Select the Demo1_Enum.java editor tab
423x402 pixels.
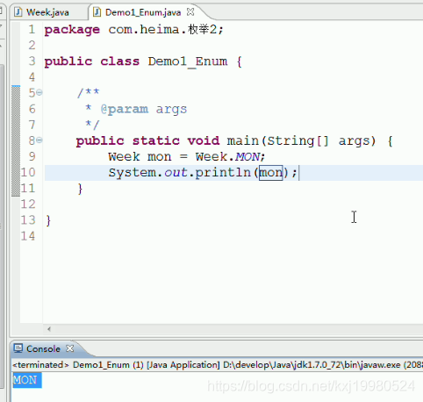pos(143,12)
